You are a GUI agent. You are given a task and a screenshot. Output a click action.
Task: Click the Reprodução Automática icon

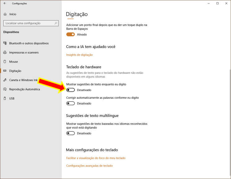5,89
